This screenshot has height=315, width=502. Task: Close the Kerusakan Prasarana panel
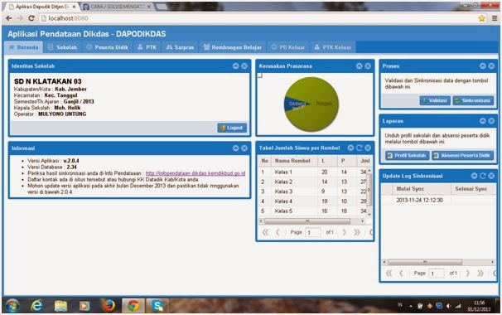point(368,66)
